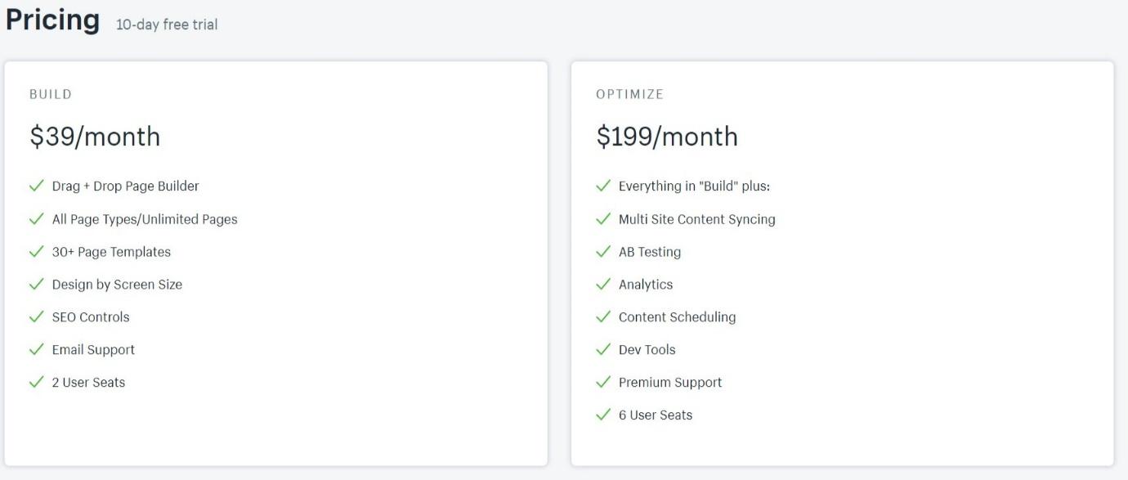Select the $199/month price text
This screenshot has height=480, width=1128.
(x=667, y=137)
